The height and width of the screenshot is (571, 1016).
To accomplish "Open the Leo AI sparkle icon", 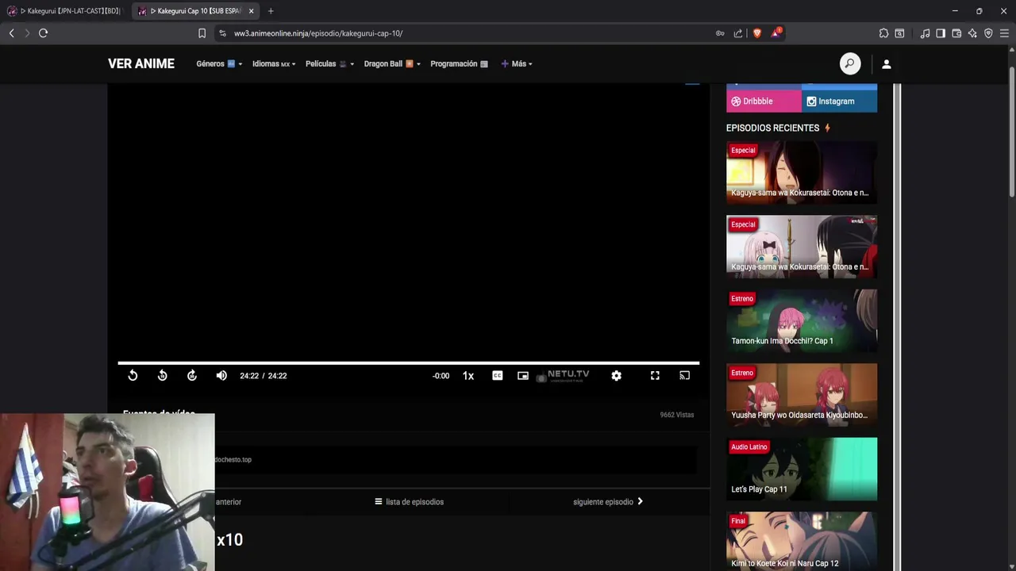I will pos(972,33).
